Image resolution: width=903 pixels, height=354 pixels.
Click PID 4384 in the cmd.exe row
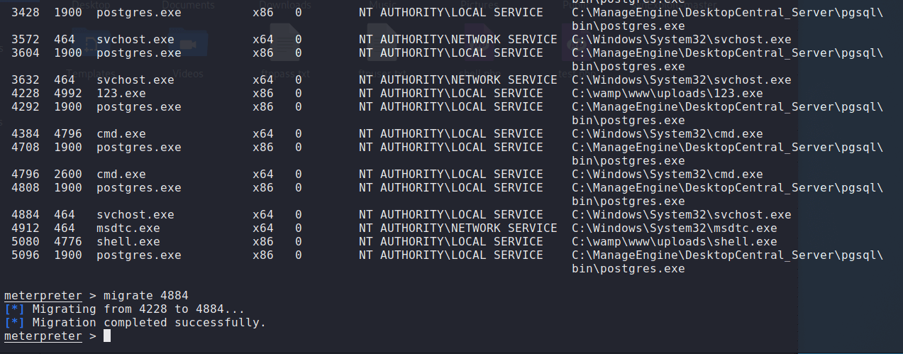26,134
